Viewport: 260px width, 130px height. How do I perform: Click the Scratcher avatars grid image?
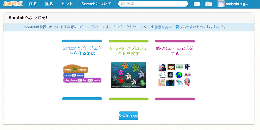(x=174, y=75)
